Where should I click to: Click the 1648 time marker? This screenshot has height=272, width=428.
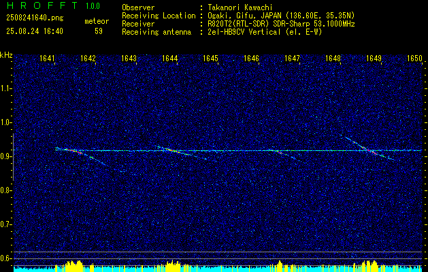point(333,58)
